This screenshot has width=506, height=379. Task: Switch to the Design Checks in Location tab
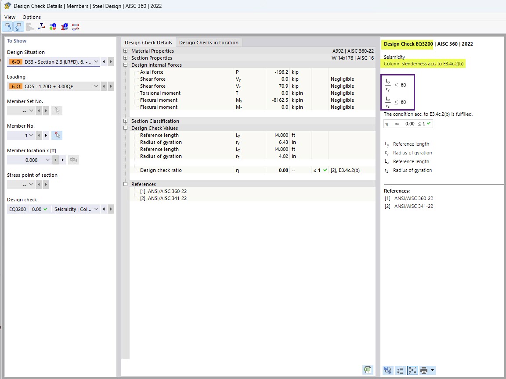pos(209,42)
